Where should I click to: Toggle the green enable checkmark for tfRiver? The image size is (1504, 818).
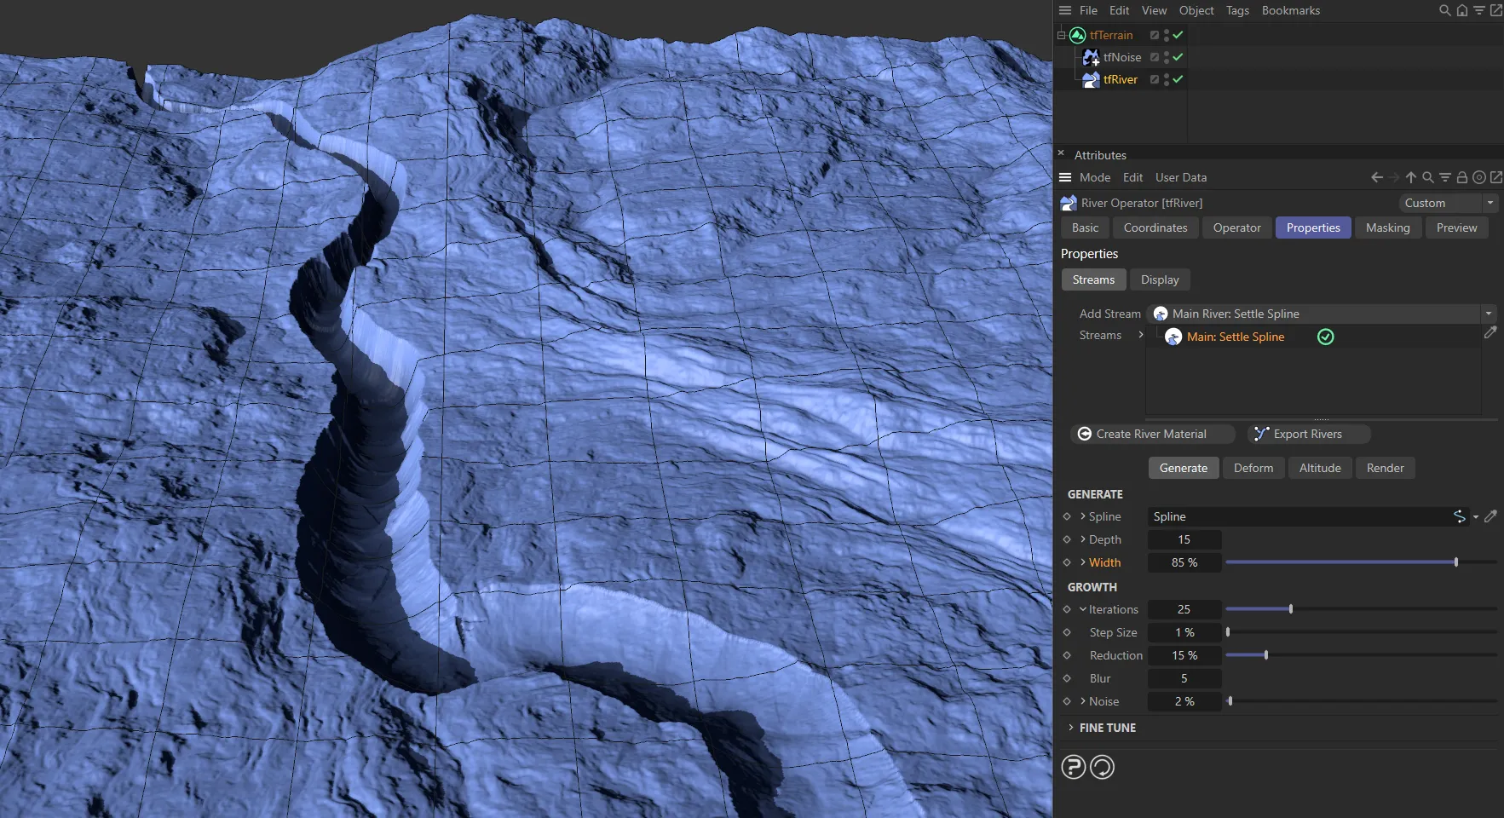[1178, 79]
